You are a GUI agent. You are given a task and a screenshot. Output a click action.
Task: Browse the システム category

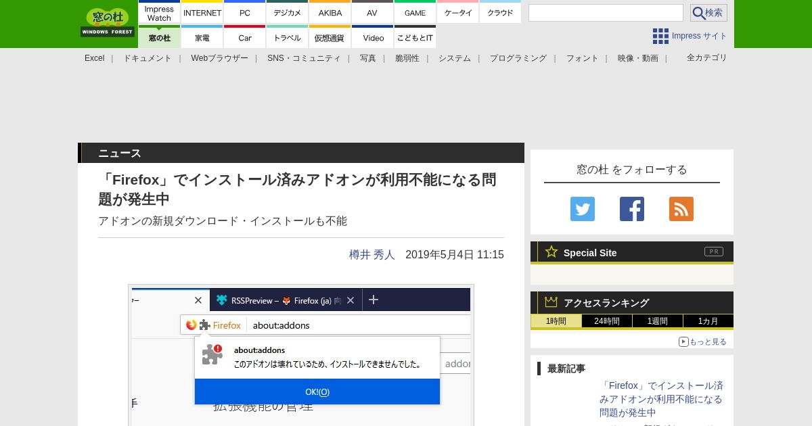click(x=455, y=58)
